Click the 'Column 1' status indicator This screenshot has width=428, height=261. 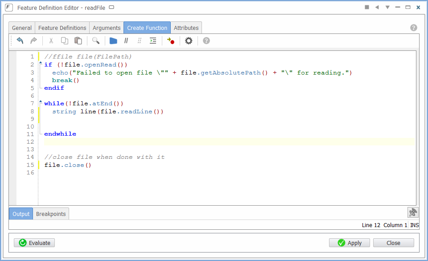[x=395, y=225]
